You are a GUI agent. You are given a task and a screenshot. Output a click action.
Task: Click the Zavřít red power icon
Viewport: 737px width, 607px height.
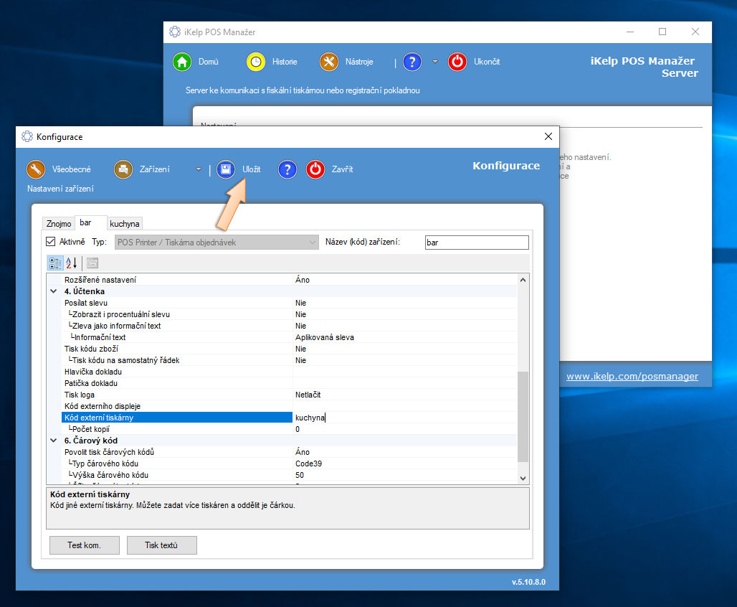coord(315,169)
